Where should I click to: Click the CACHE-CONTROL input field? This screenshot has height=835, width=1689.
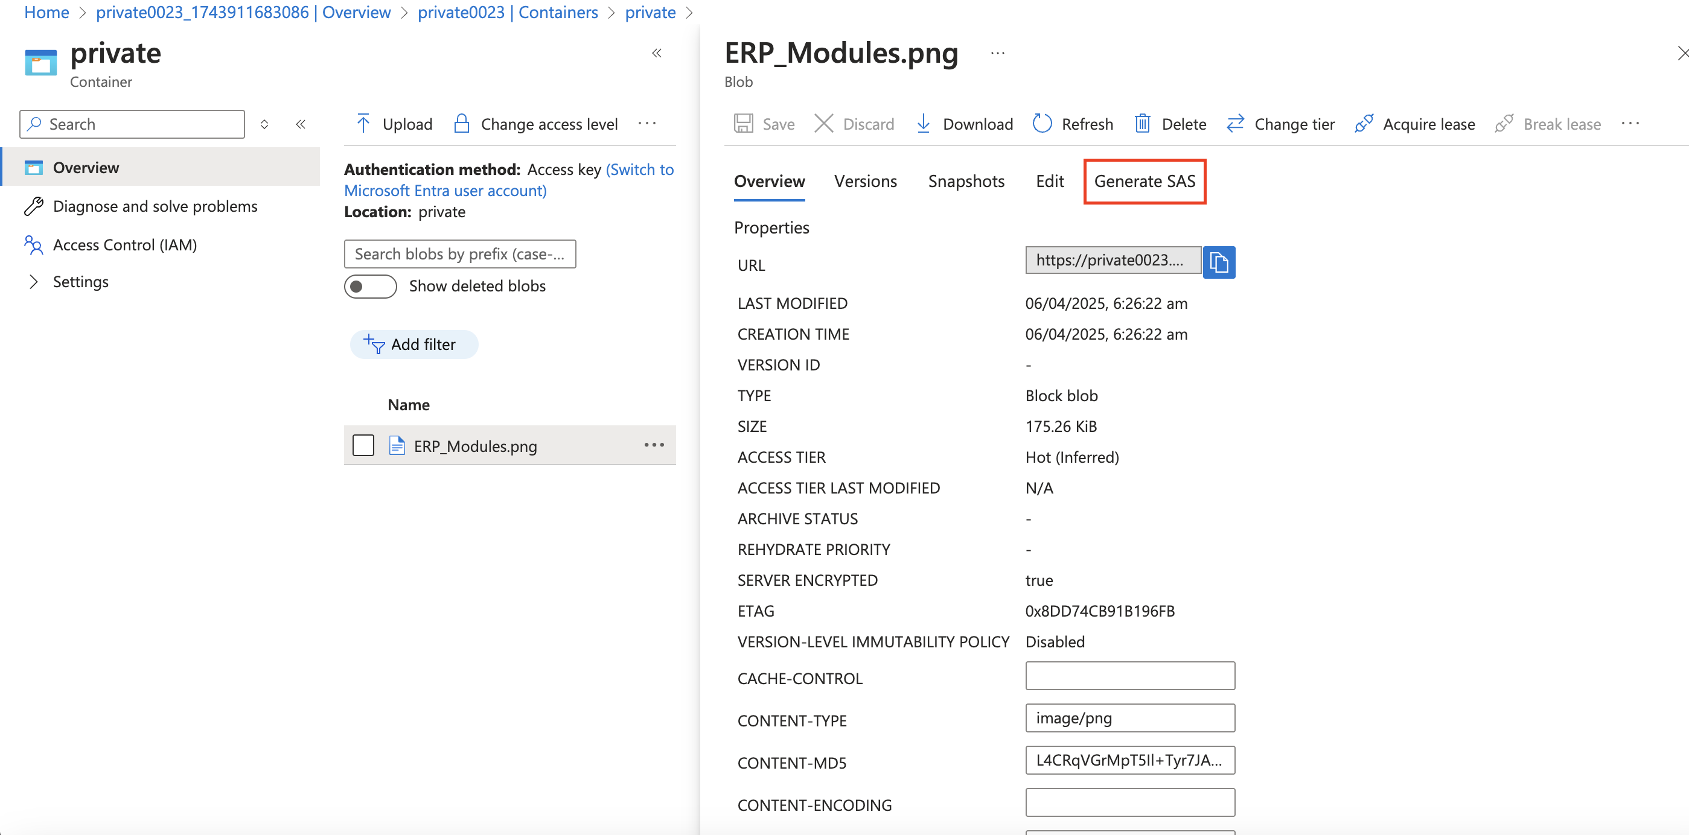coord(1129,675)
